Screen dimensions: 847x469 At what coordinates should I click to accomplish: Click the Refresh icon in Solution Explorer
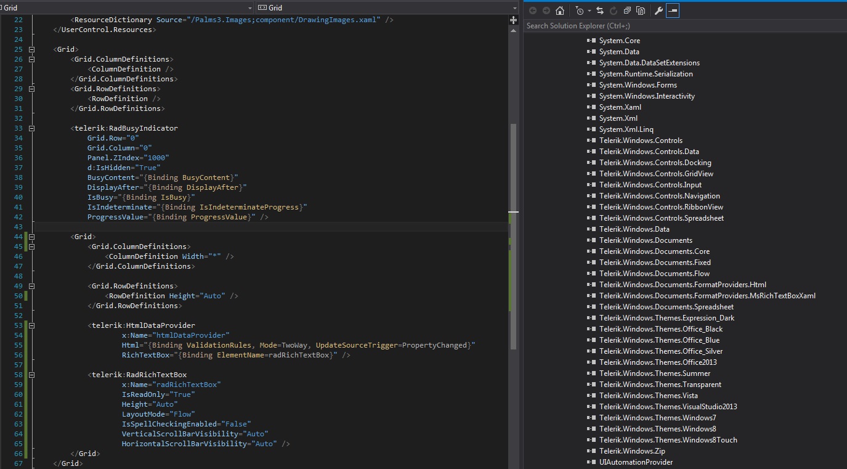pyautogui.click(x=614, y=11)
